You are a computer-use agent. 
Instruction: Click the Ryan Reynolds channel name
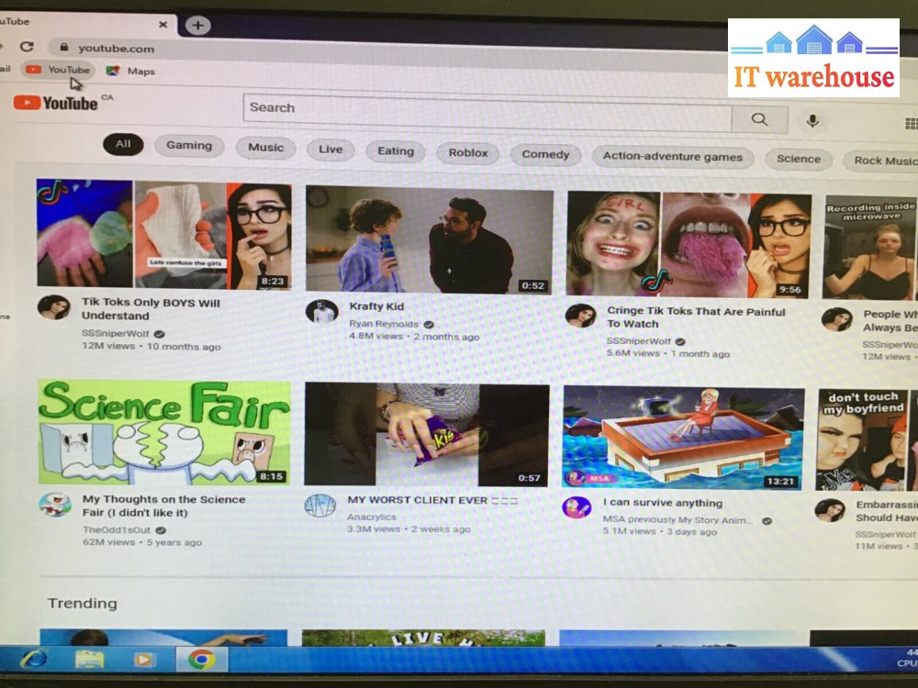pos(384,324)
